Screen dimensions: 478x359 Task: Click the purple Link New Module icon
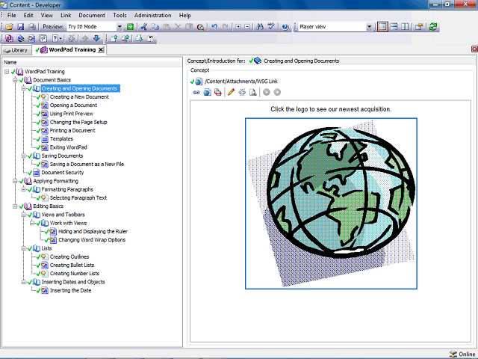coord(9,38)
